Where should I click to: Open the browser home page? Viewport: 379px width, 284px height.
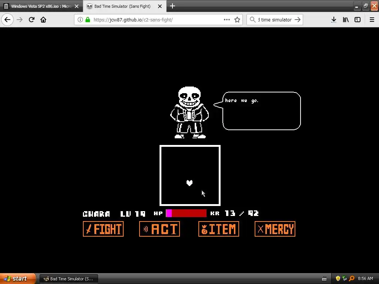[43, 20]
